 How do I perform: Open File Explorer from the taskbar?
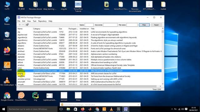68,109
